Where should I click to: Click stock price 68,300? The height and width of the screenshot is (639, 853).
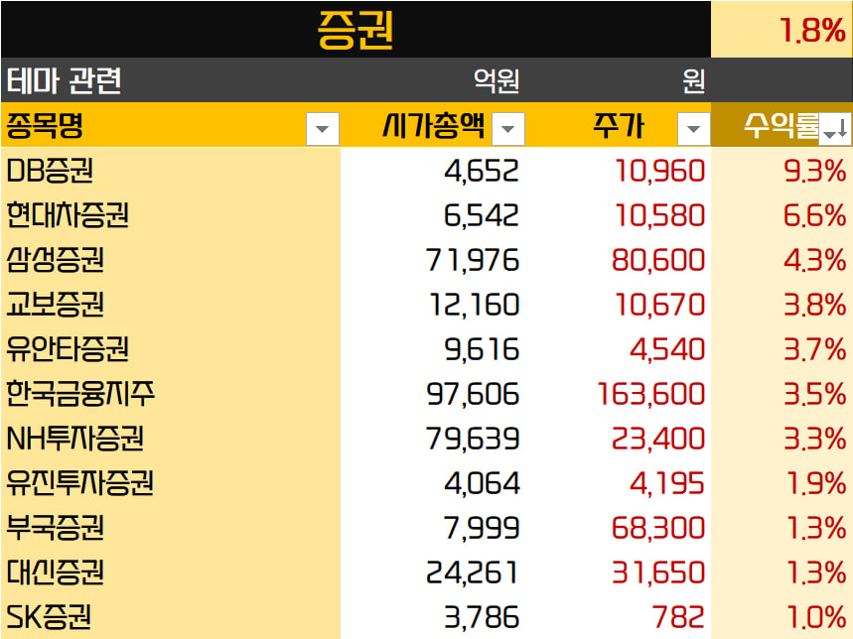point(658,528)
